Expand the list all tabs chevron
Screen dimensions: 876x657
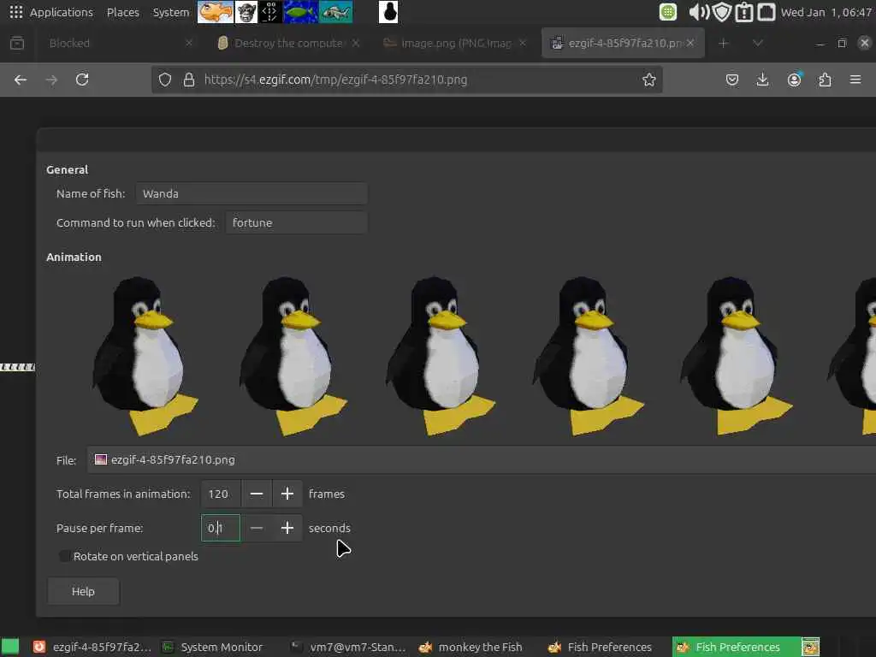(758, 43)
